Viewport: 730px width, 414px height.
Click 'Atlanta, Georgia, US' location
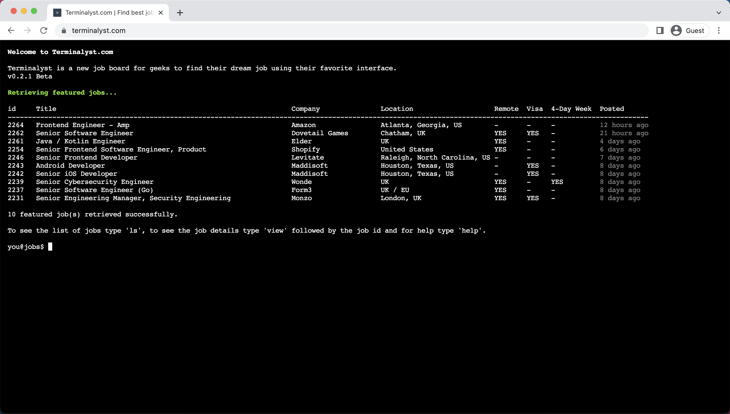[421, 125]
